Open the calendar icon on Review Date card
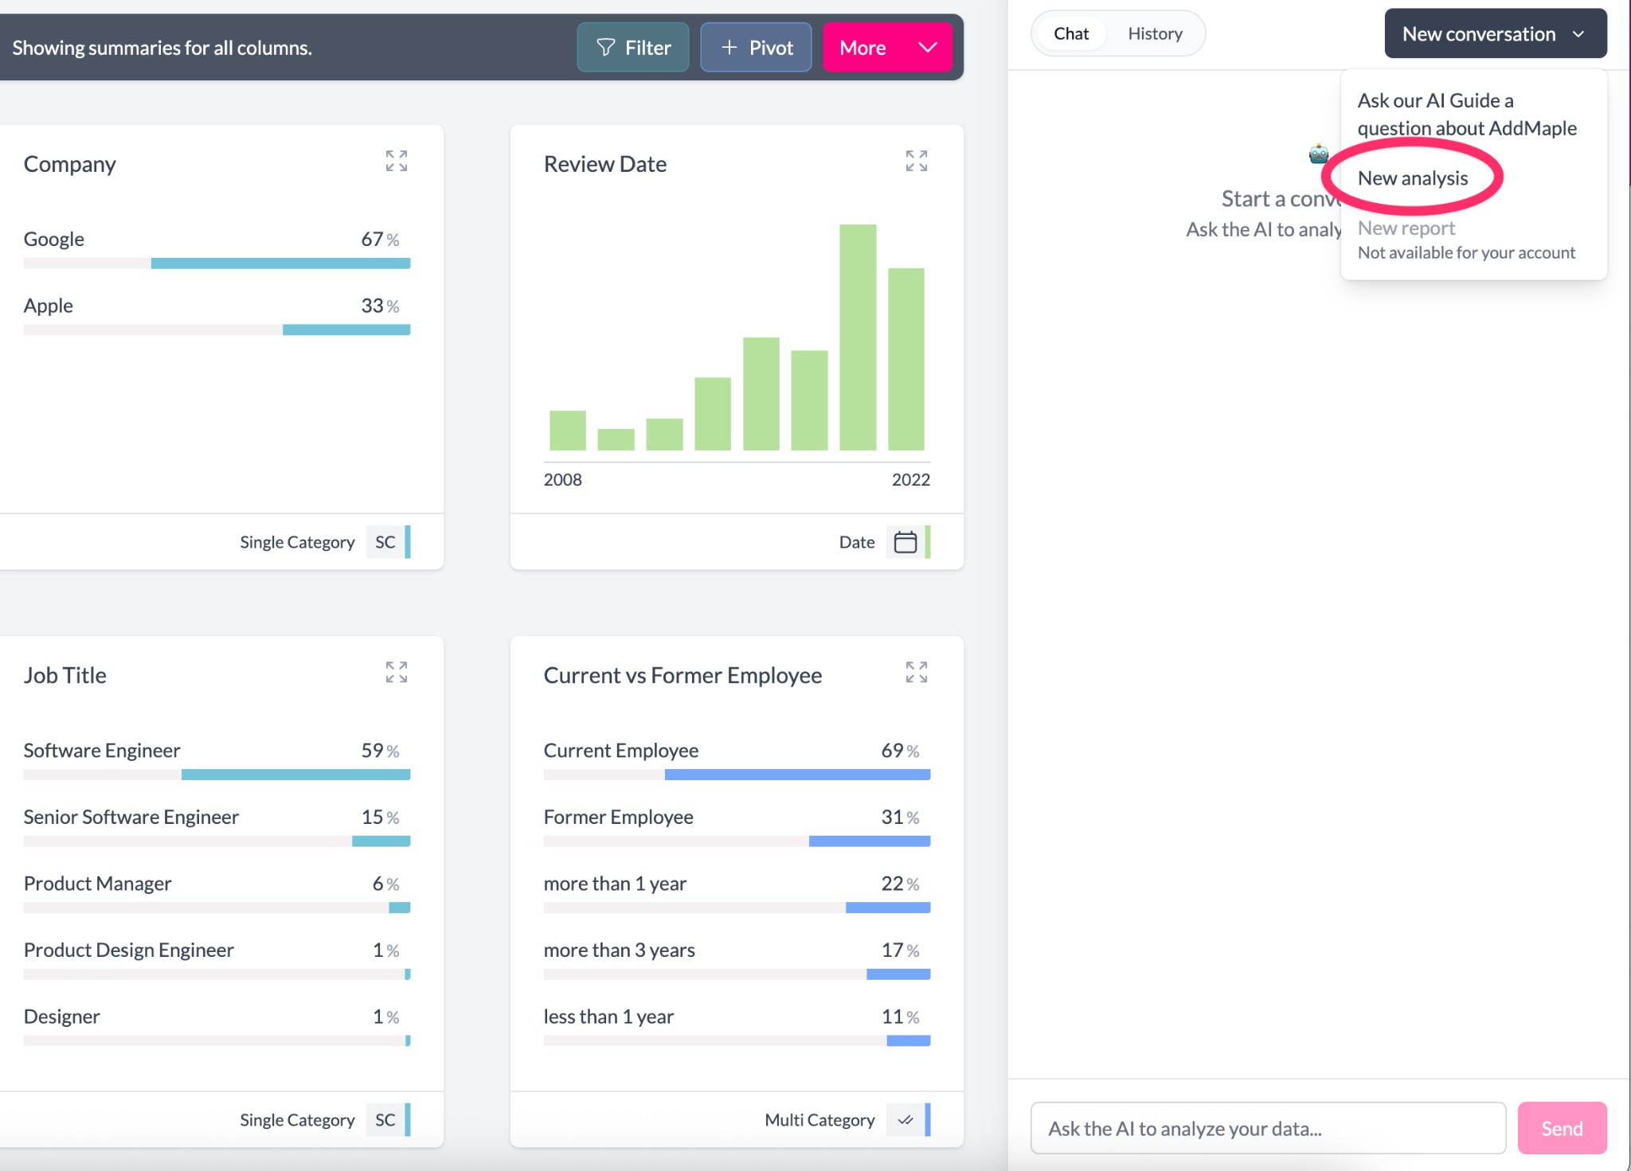The image size is (1631, 1171). coord(905,541)
